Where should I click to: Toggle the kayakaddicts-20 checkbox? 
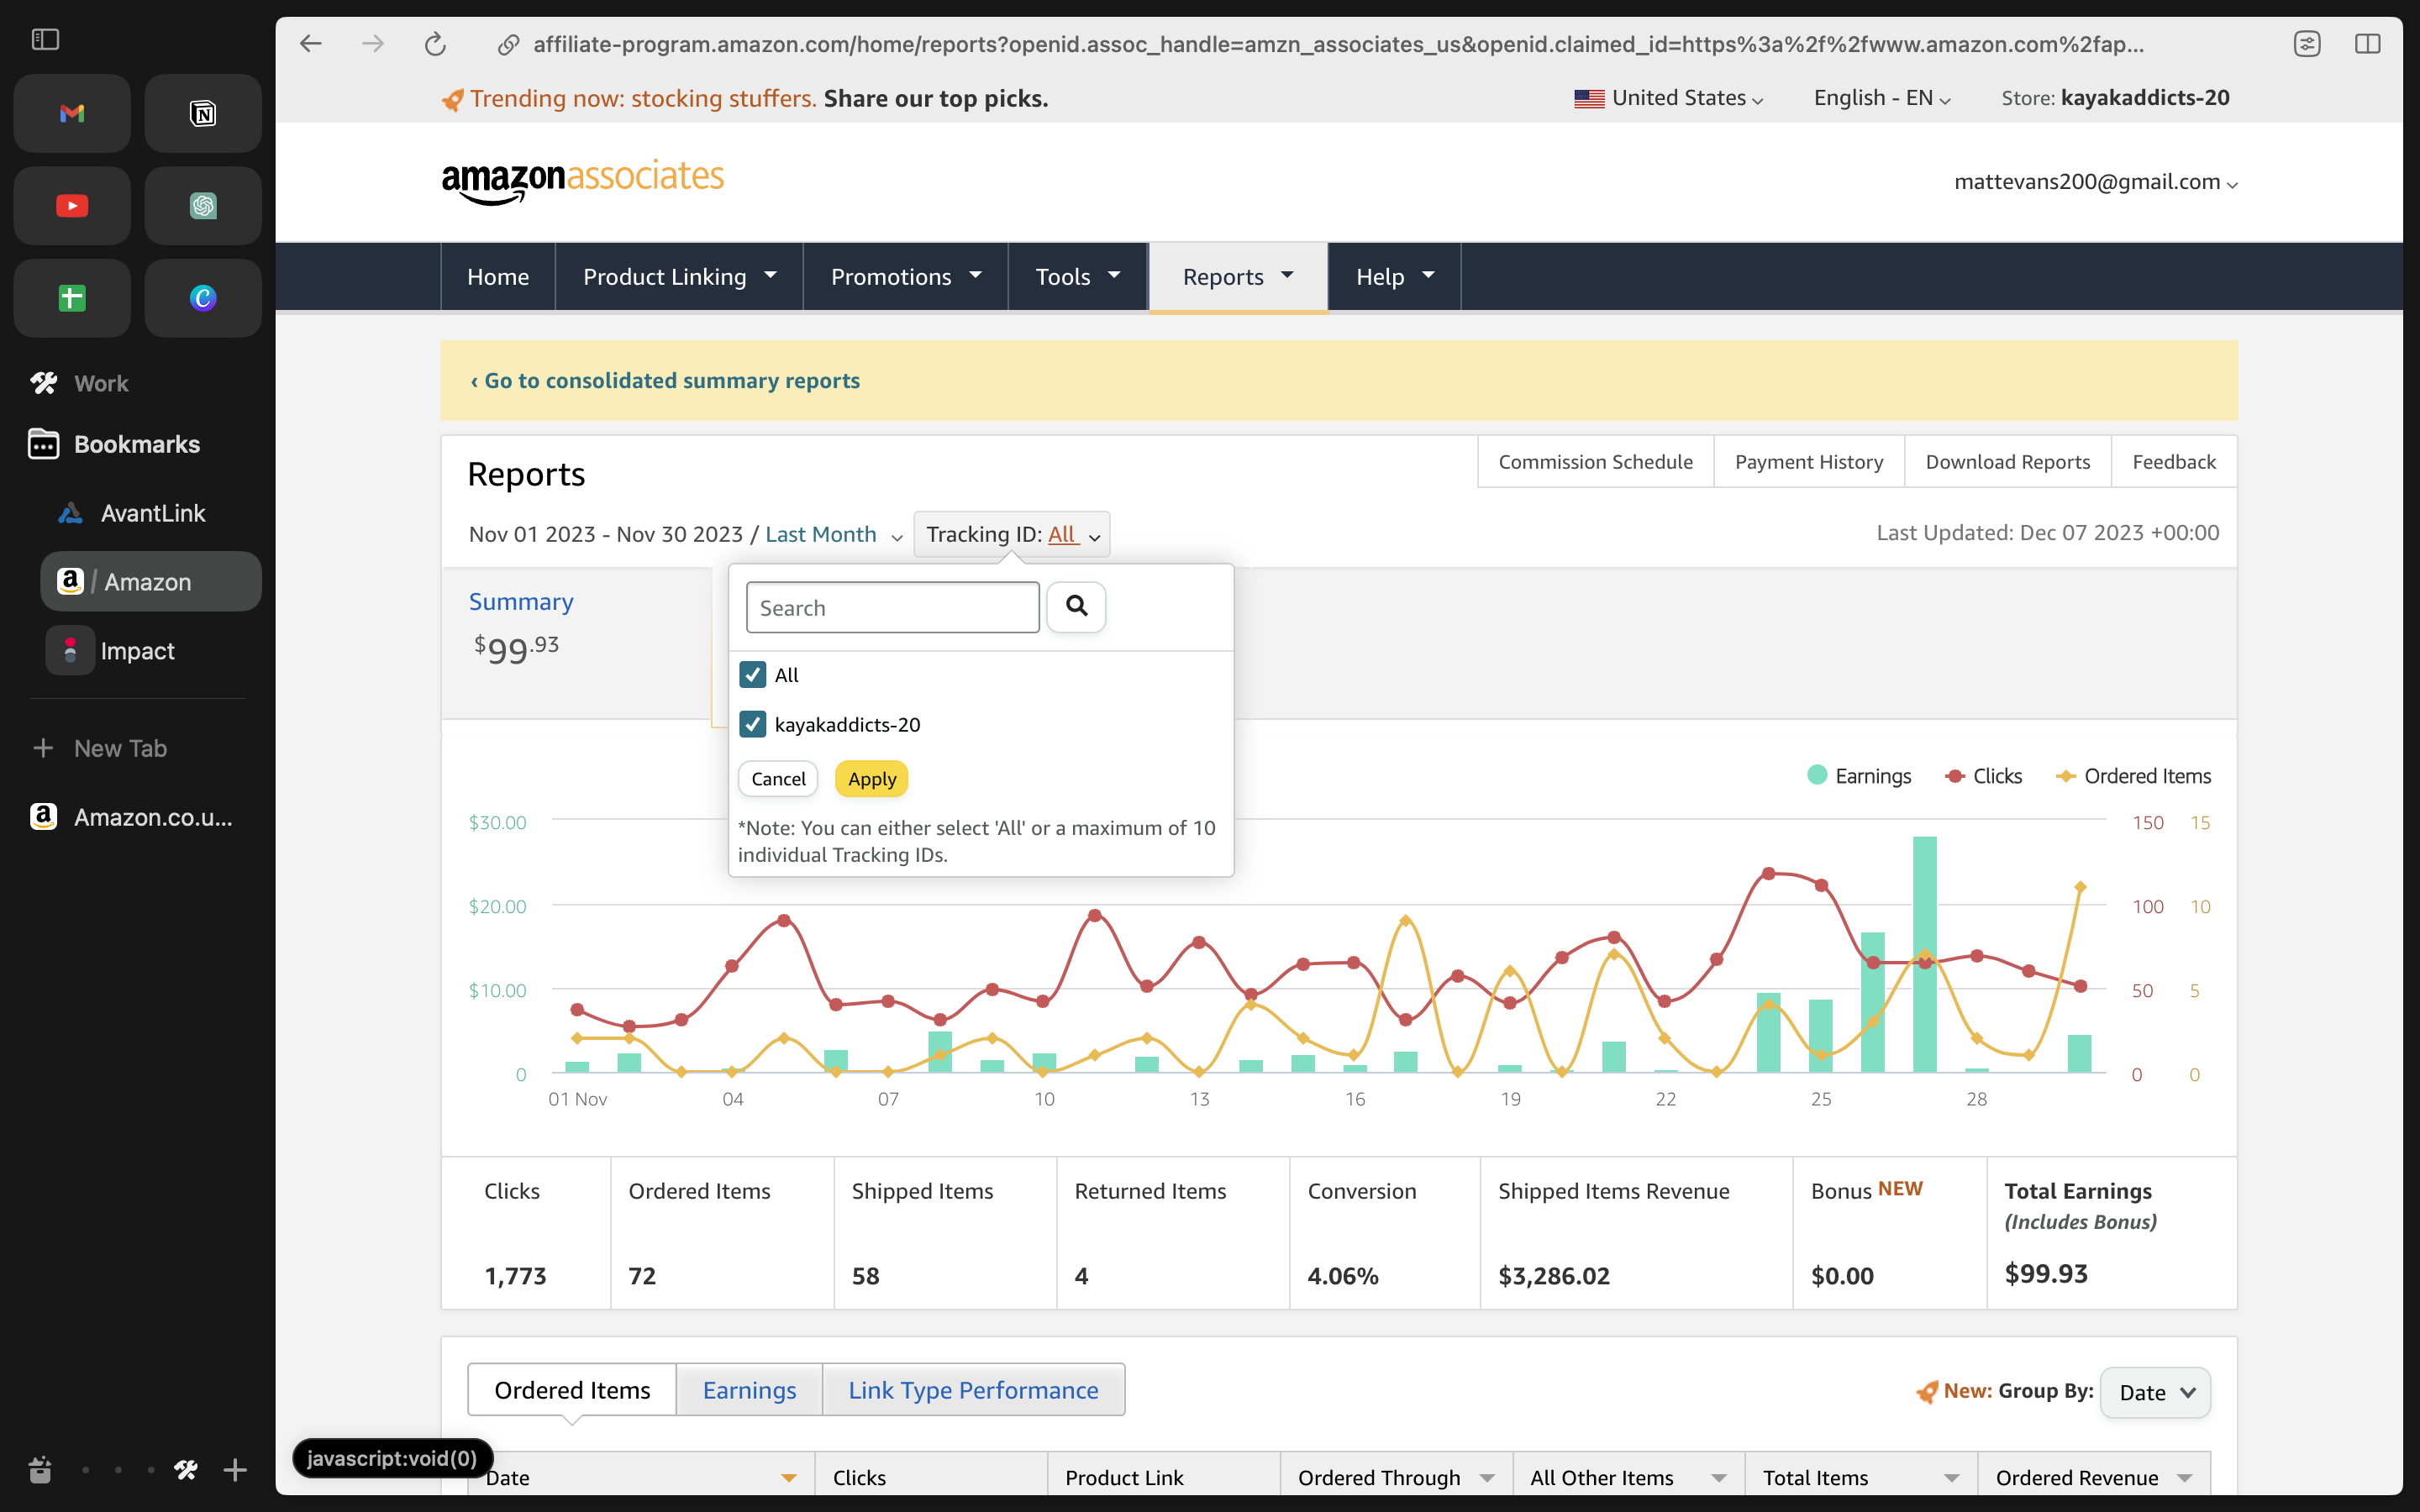tap(753, 724)
